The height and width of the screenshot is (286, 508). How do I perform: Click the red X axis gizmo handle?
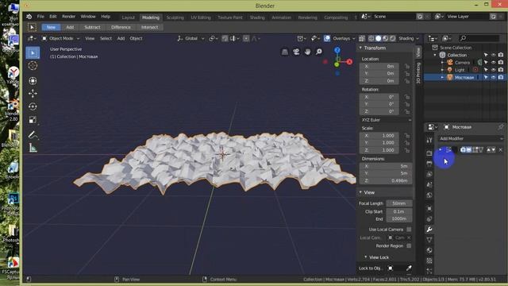tap(349, 62)
